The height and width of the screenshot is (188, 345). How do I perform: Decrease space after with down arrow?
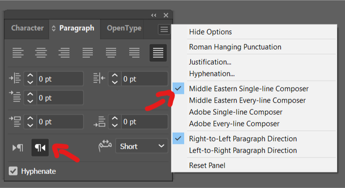click(115, 125)
